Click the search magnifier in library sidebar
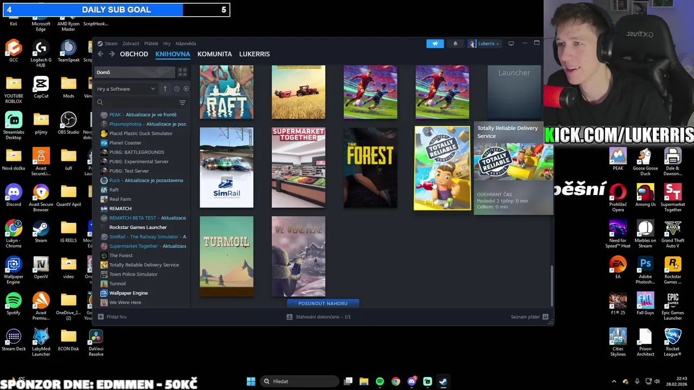Image resolution: width=694 pixels, height=390 pixels. 100,102
